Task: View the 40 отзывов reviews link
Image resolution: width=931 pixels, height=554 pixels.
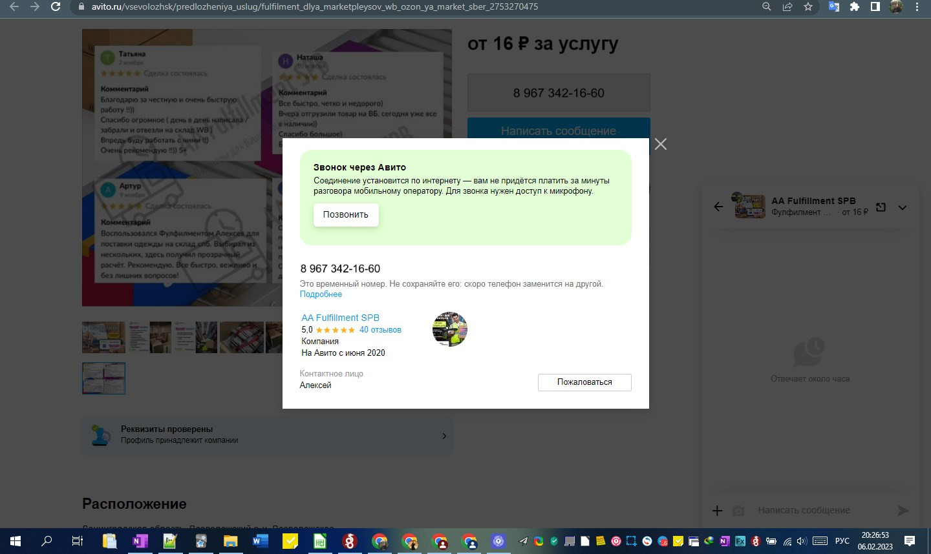Action: click(x=380, y=330)
